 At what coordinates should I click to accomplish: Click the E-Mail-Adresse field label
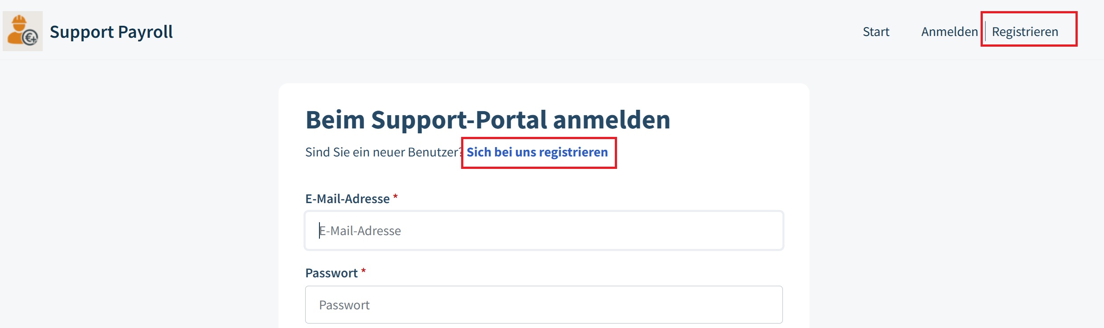tap(347, 199)
